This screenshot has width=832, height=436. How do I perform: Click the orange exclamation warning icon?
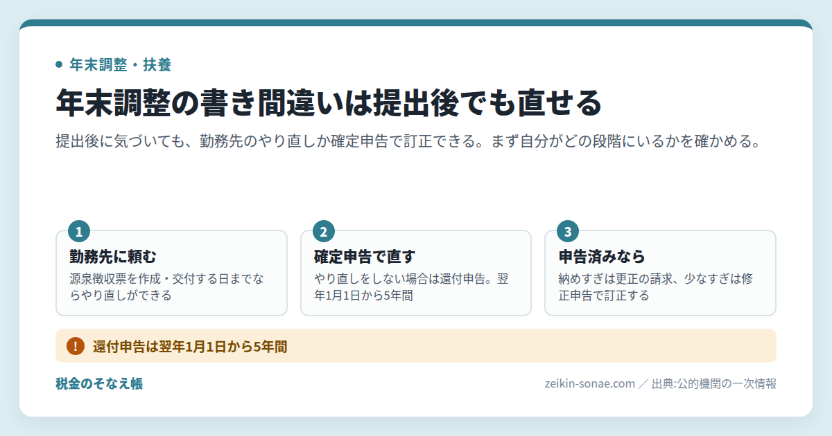pos(75,346)
